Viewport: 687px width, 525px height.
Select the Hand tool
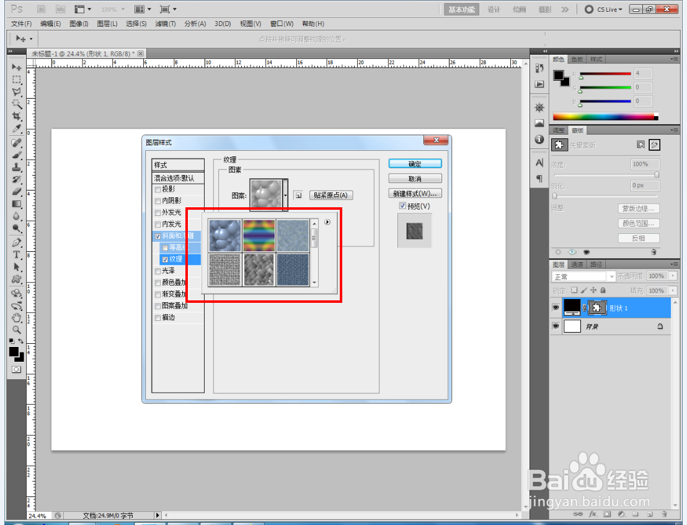(x=16, y=318)
